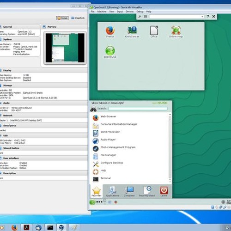Open VirtualBox from the Windows taskbar
This screenshot has width=231, height=231.
click(61, 228)
